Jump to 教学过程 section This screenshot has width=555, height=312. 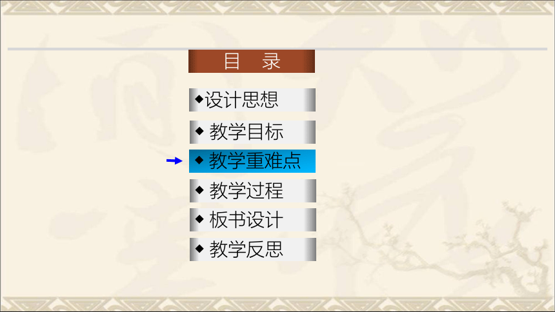pyautogui.click(x=253, y=191)
